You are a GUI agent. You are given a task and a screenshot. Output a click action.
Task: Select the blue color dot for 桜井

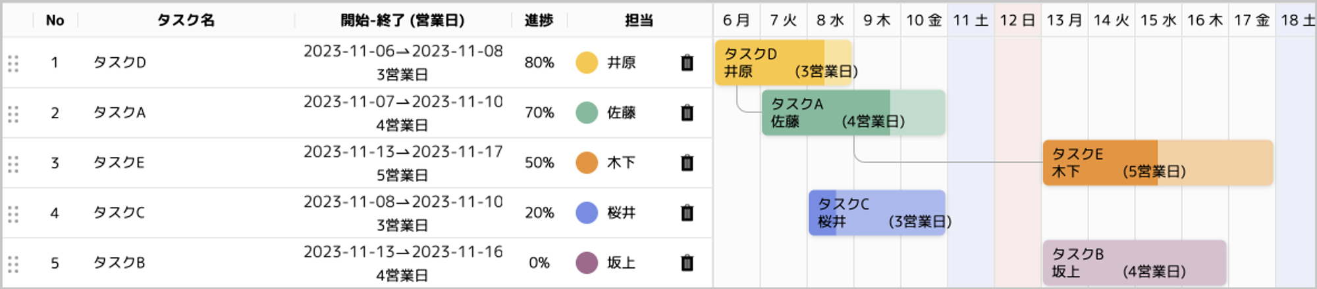coord(586,213)
